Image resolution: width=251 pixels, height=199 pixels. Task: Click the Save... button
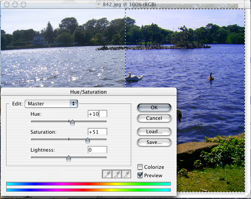[x=154, y=142]
